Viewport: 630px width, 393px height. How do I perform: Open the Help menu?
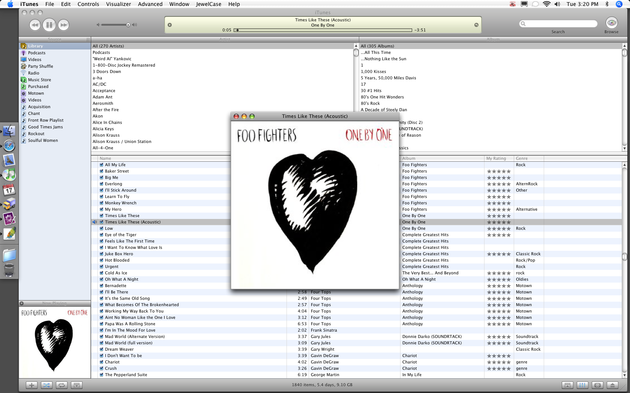234,4
